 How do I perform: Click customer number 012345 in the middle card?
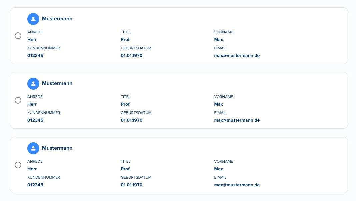tap(35, 120)
